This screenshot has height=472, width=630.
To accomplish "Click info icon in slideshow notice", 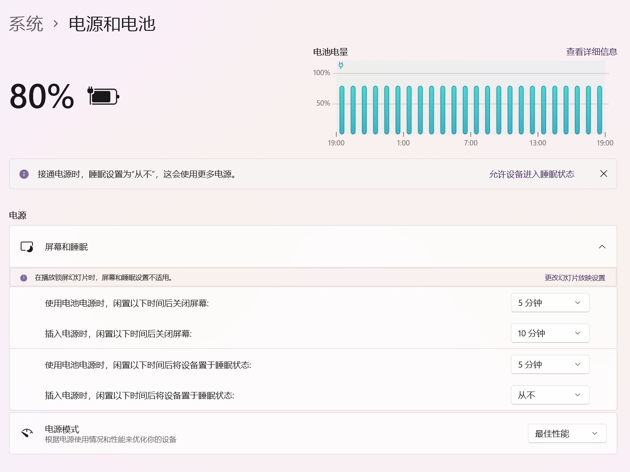I will click(x=24, y=278).
